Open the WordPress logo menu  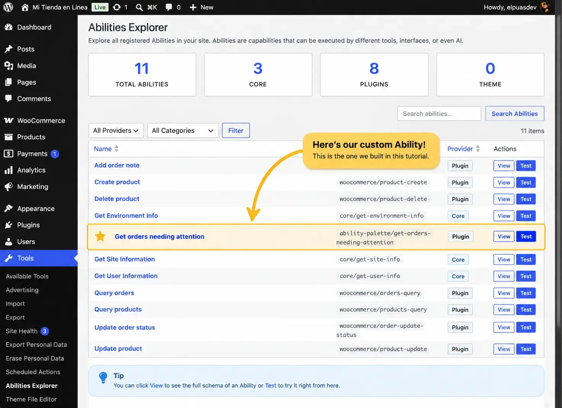[8, 7]
